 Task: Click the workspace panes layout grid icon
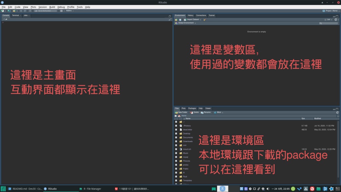(61, 11)
